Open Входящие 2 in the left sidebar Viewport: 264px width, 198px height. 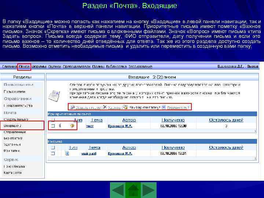tap(12, 126)
